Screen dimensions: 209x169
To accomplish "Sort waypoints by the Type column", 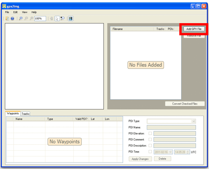I will tap(59, 119).
